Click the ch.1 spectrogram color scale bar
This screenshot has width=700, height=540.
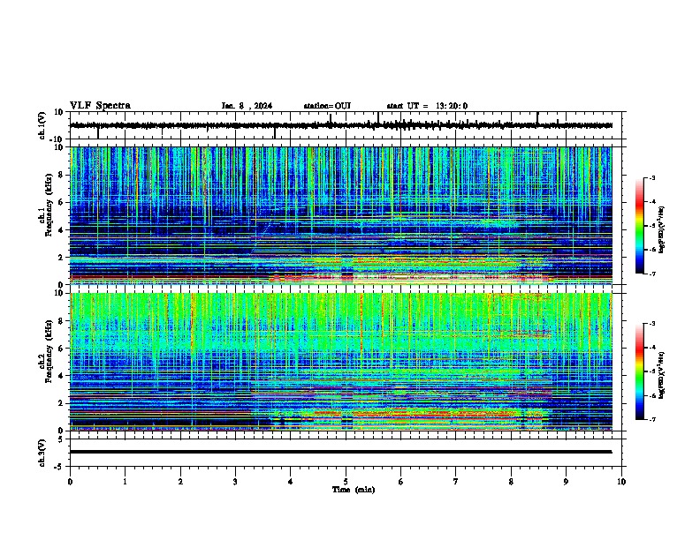639,226
